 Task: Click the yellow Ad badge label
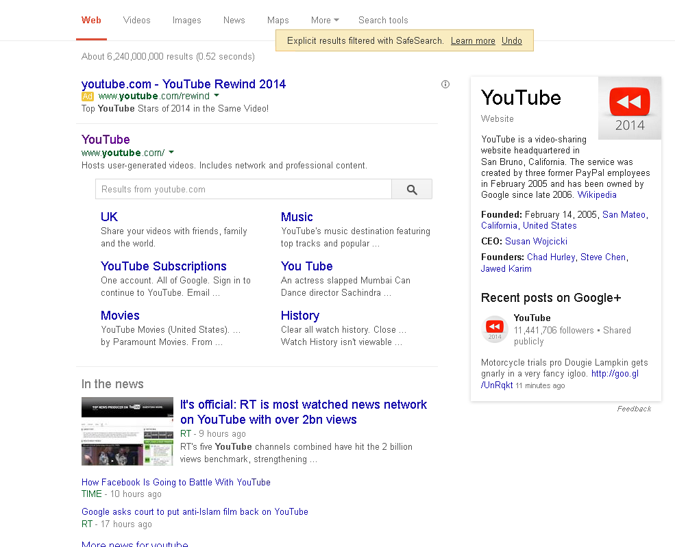[88, 97]
